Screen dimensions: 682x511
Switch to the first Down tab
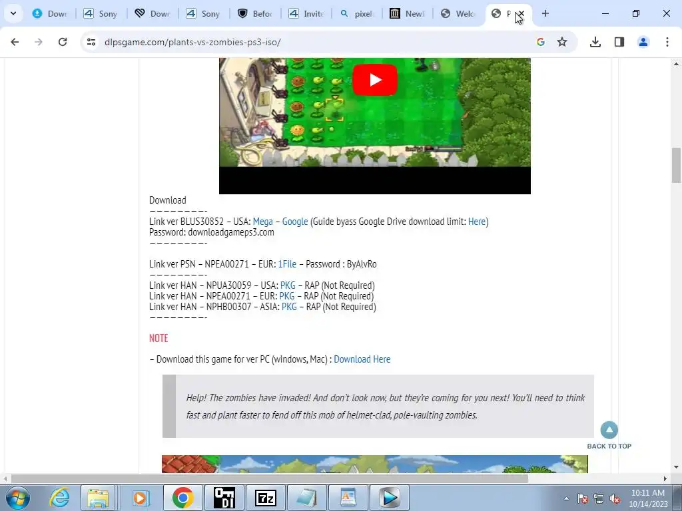[x=50, y=13]
